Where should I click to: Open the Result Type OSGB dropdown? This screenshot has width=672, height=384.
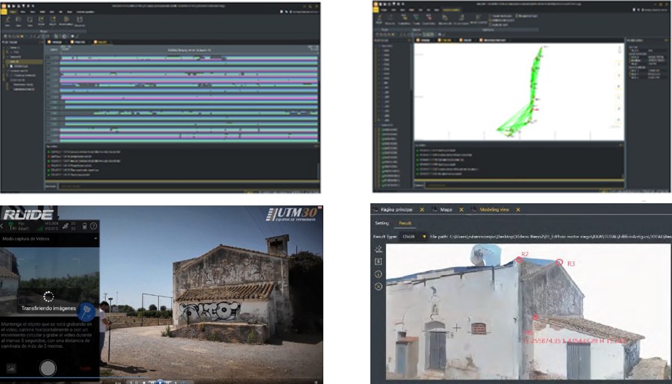424,236
